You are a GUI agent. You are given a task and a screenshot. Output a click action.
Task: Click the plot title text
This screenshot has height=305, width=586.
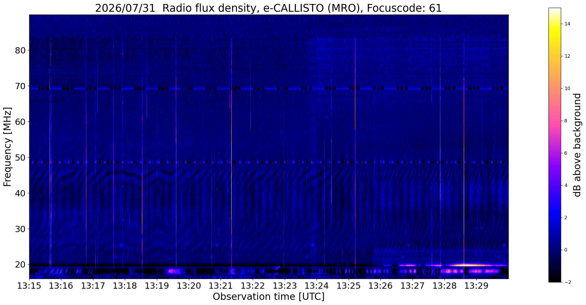pyautogui.click(x=269, y=8)
